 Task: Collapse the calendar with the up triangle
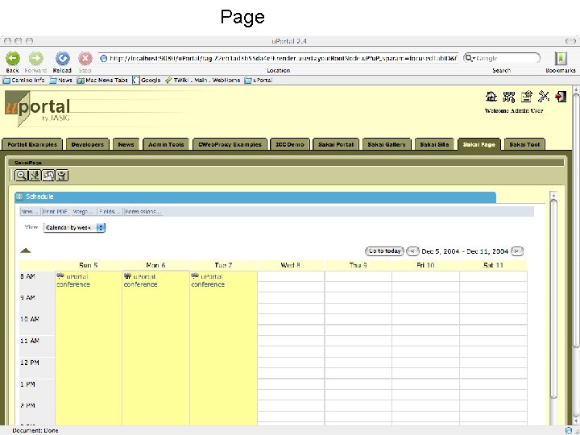(x=26, y=251)
